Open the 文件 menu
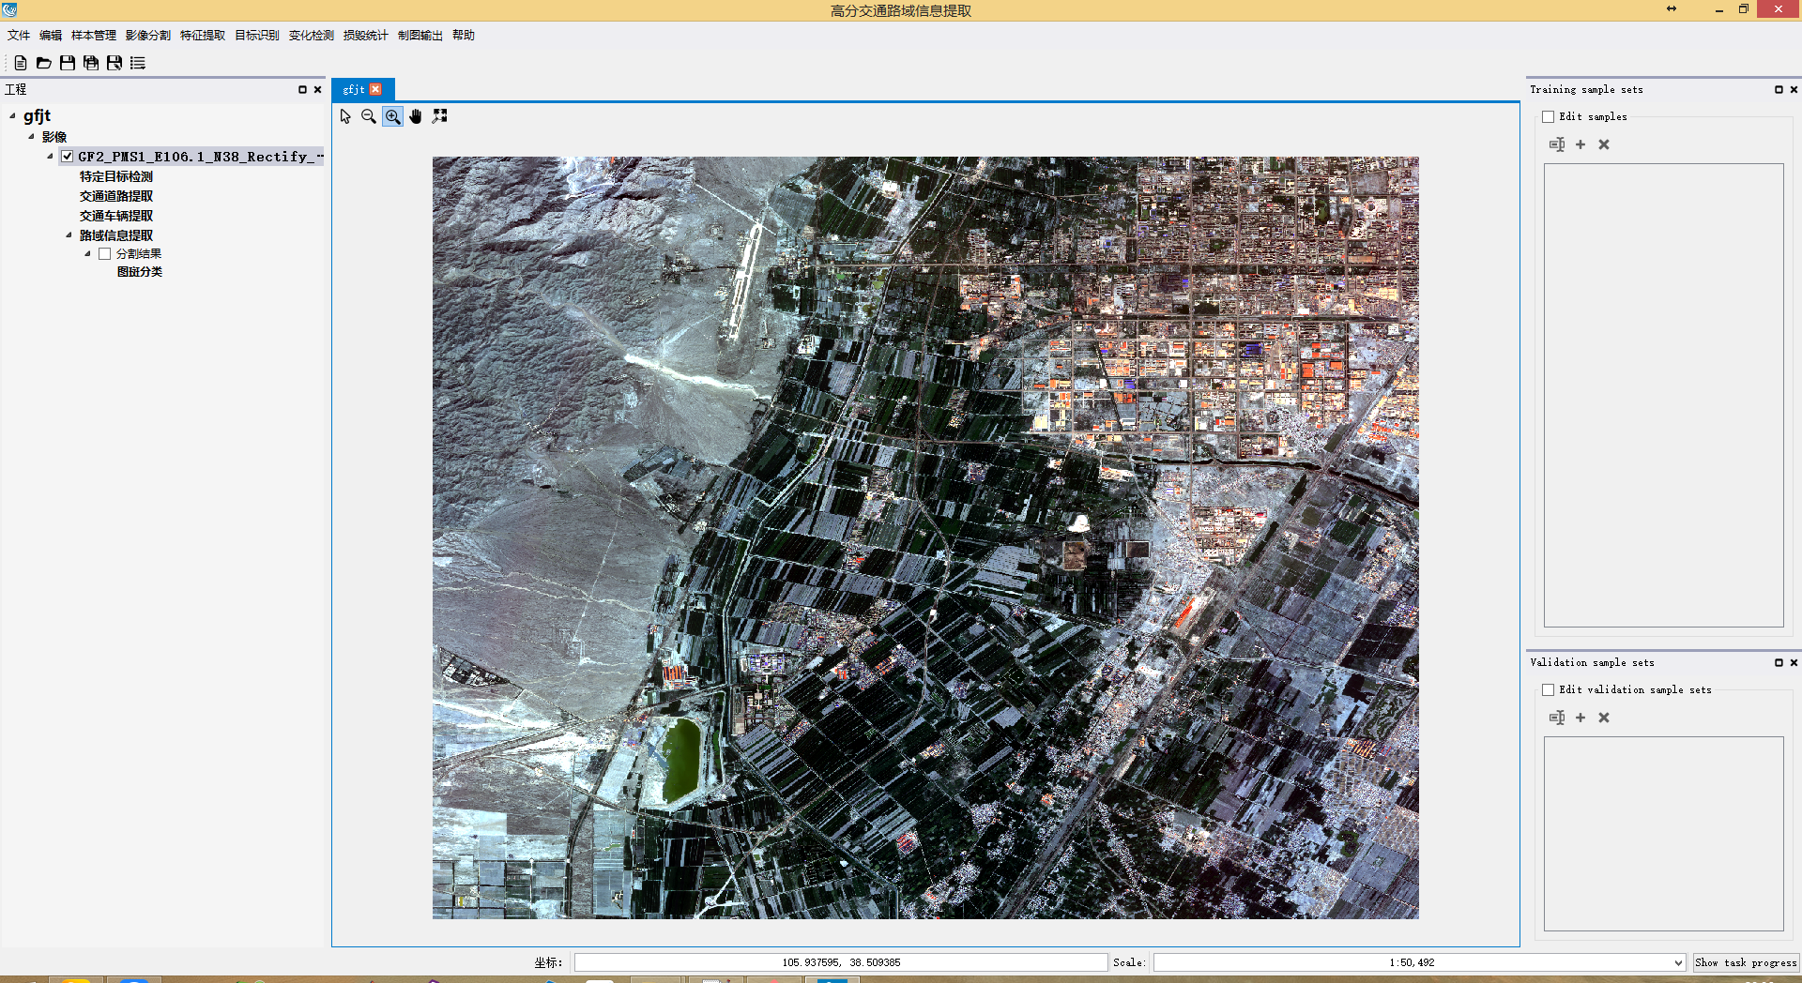Image resolution: width=1802 pixels, height=983 pixels. (19, 36)
